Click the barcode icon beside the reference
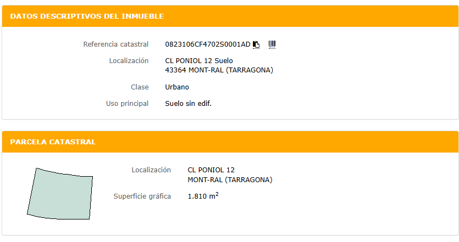Viewport: 459px width, 242px height. click(272, 44)
